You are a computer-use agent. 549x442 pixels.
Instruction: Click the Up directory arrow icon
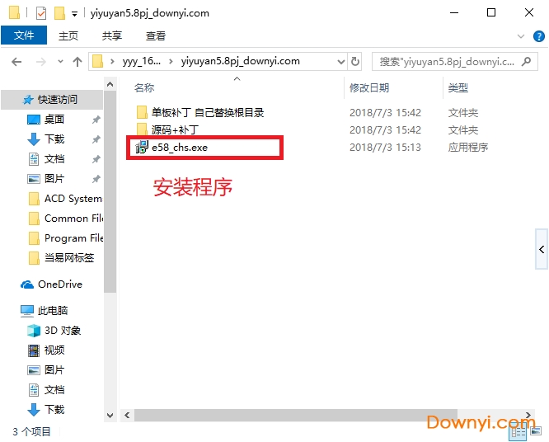pos(77,61)
